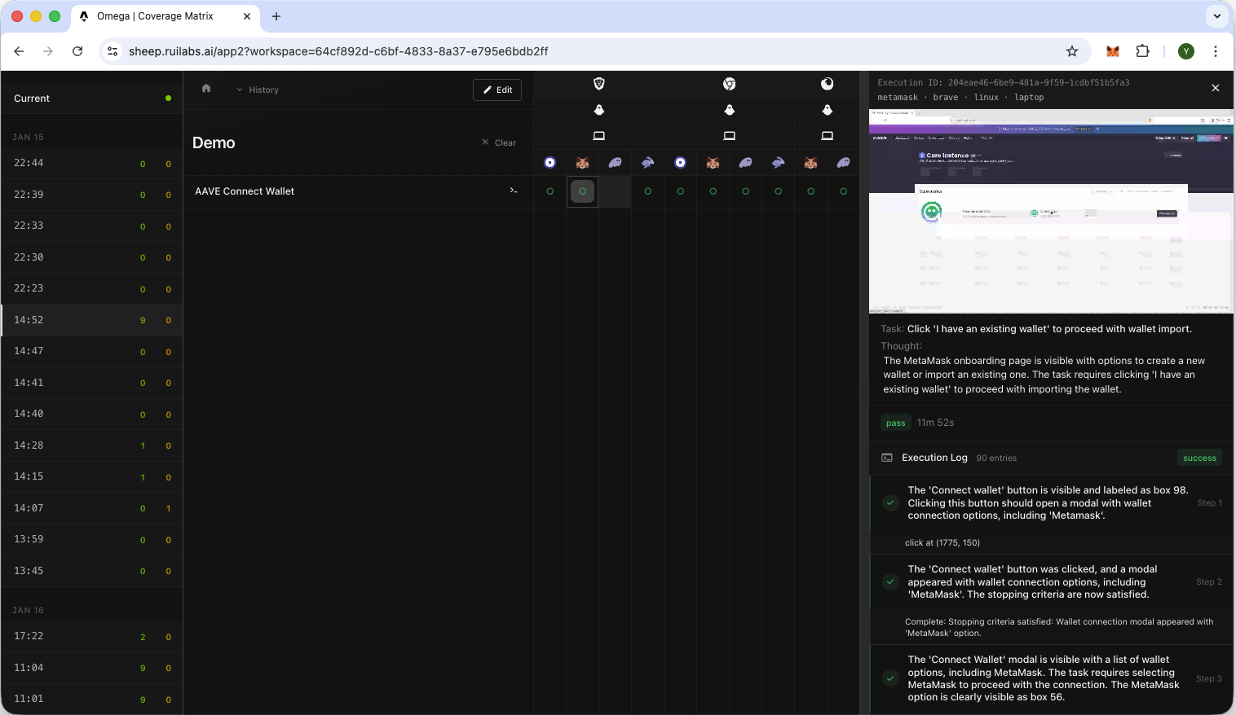This screenshot has height=715, width=1236.
Task: Click the Clear button next to Demo
Action: point(498,143)
